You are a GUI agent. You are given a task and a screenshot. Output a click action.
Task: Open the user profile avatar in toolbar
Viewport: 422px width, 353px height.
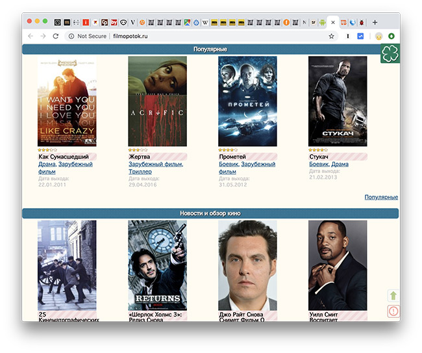pos(379,36)
